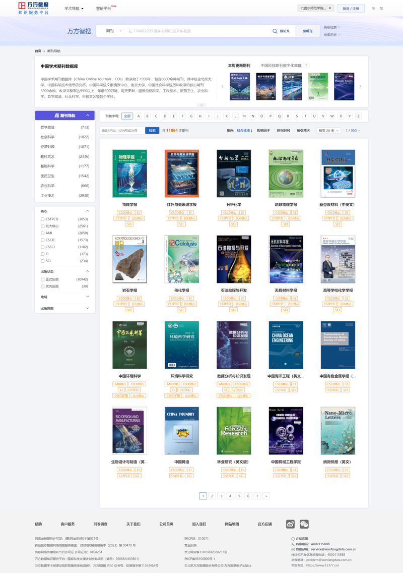Open the 学术导航 dropdown

[x=74, y=9]
